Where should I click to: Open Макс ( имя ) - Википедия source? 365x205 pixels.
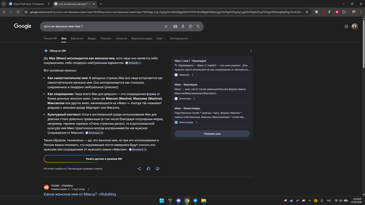click(x=190, y=61)
